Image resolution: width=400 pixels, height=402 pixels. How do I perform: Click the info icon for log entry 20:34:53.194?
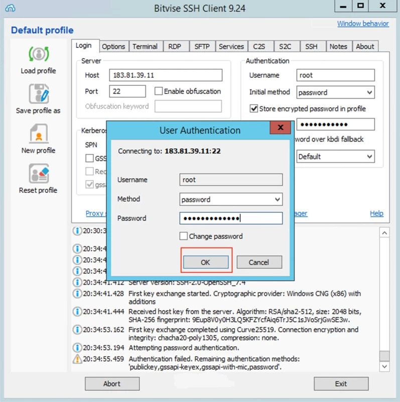[77, 348]
